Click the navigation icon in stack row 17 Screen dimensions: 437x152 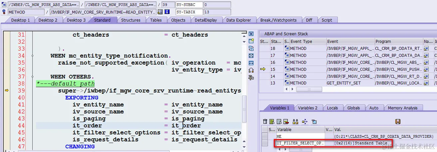pyautogui.click(x=427, y=56)
